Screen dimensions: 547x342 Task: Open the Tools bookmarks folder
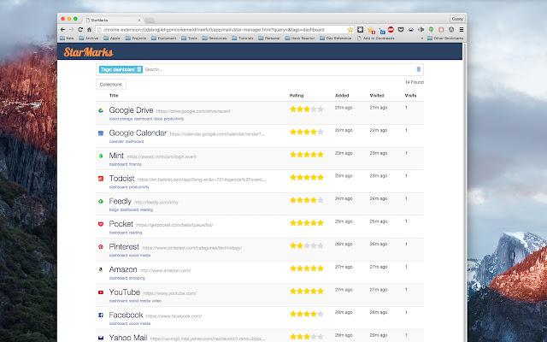[x=189, y=38]
